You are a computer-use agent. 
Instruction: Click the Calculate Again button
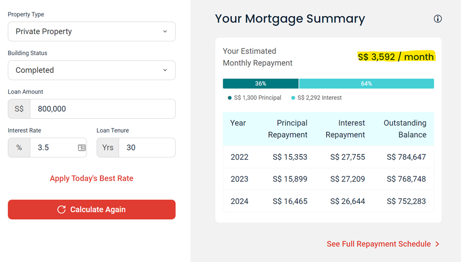tap(92, 209)
